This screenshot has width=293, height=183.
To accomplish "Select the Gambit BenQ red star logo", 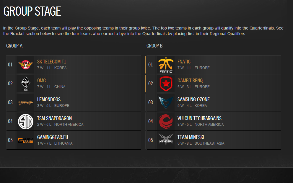I will (x=166, y=84).
